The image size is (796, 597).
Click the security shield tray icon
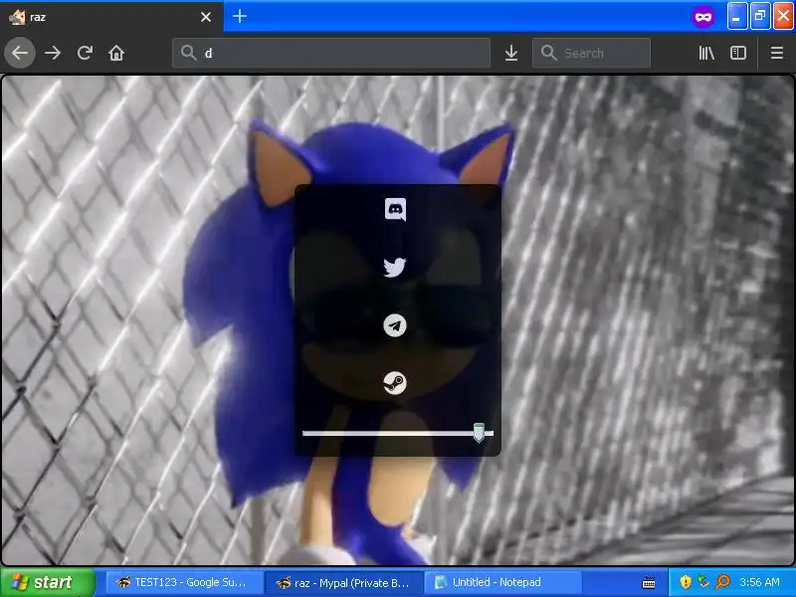(x=686, y=582)
